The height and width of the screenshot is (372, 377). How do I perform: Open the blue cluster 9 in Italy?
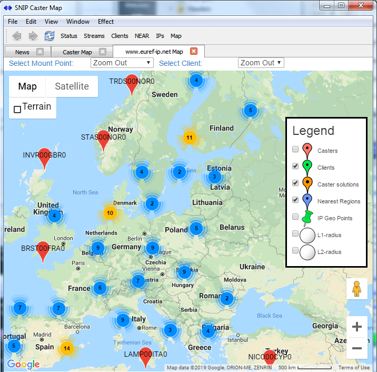coord(123,320)
